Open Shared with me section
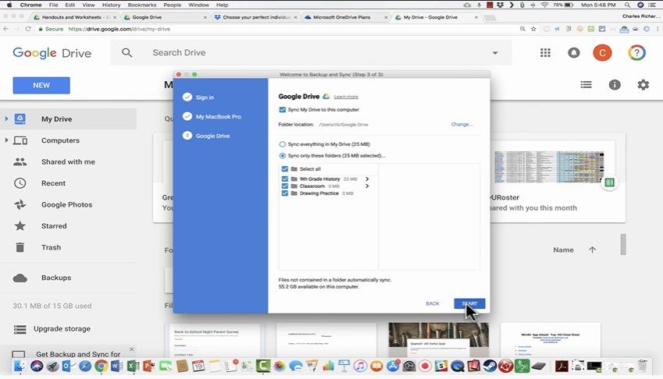Viewport: 663px width, 379px height. (68, 162)
